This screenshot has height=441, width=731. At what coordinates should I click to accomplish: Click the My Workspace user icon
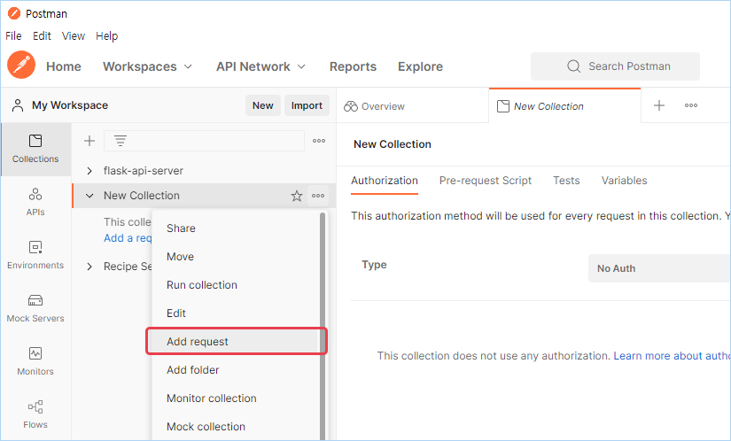click(18, 105)
